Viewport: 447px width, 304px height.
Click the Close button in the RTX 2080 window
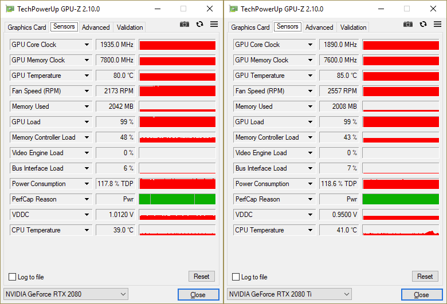point(198,295)
